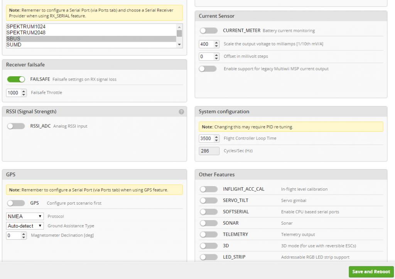Click the Failsafe Throttle value field

14,93
